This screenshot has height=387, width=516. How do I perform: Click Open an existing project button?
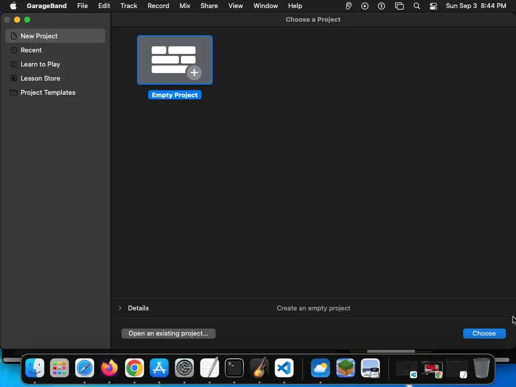(x=168, y=334)
